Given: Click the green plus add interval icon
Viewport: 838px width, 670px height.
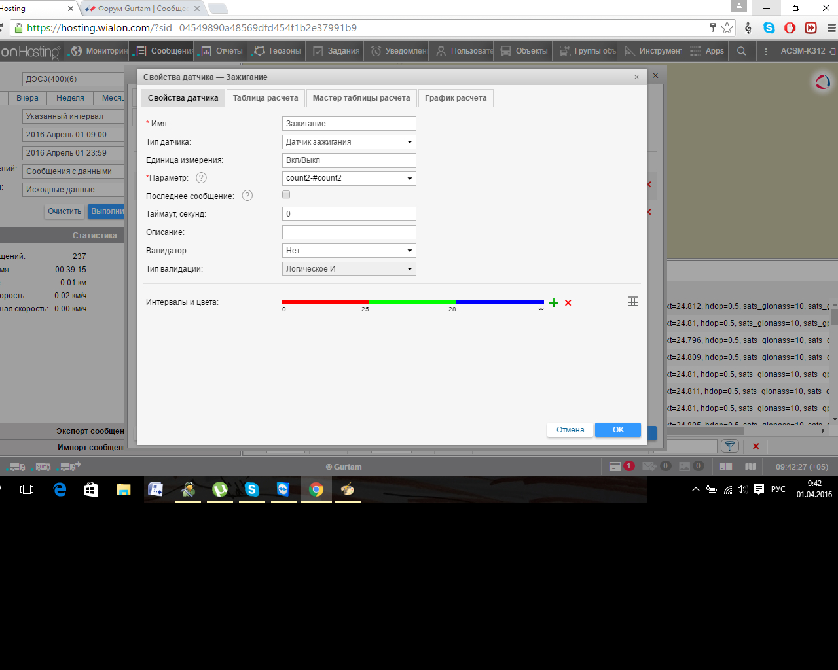Looking at the screenshot, I should click(553, 302).
